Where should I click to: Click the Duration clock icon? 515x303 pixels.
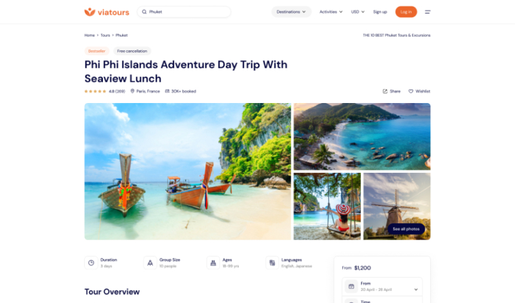click(91, 263)
